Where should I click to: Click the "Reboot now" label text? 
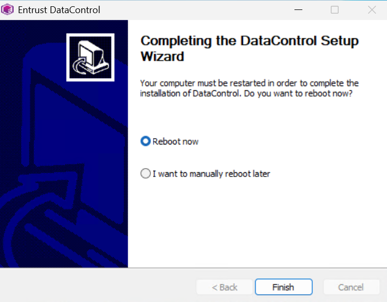[x=176, y=141]
